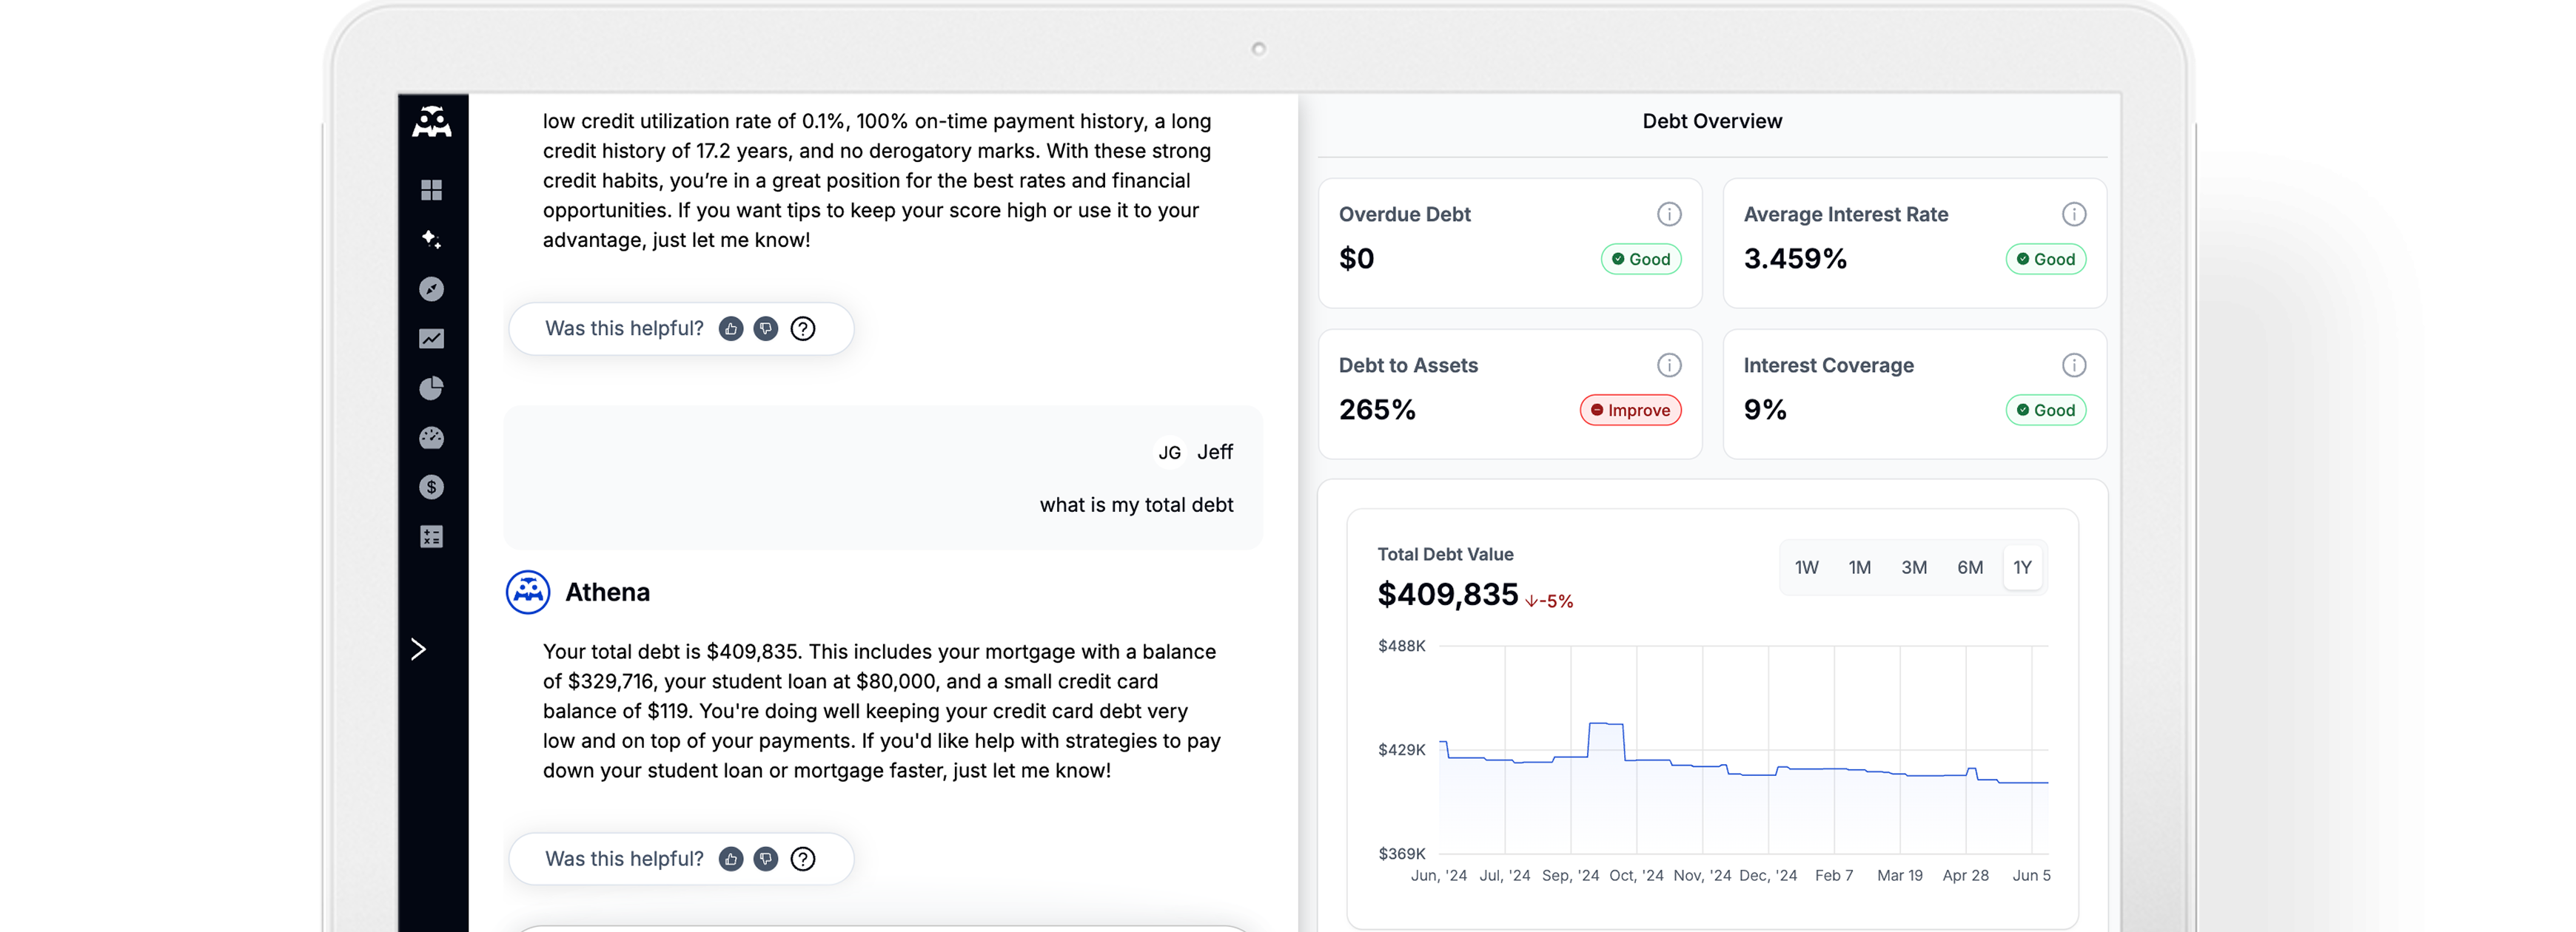The height and width of the screenshot is (932, 2576).
Task: Open the speedometer gauge icon in sidebar
Action: point(432,438)
